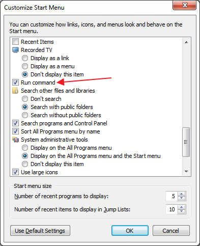
Task: Click the scroll up arrow of the options list
Action: tap(186, 42)
